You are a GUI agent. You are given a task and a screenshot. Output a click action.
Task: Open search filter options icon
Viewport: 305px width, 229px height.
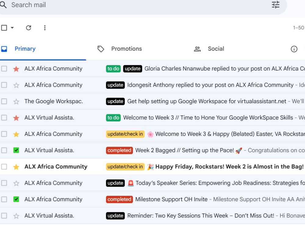(275, 5)
